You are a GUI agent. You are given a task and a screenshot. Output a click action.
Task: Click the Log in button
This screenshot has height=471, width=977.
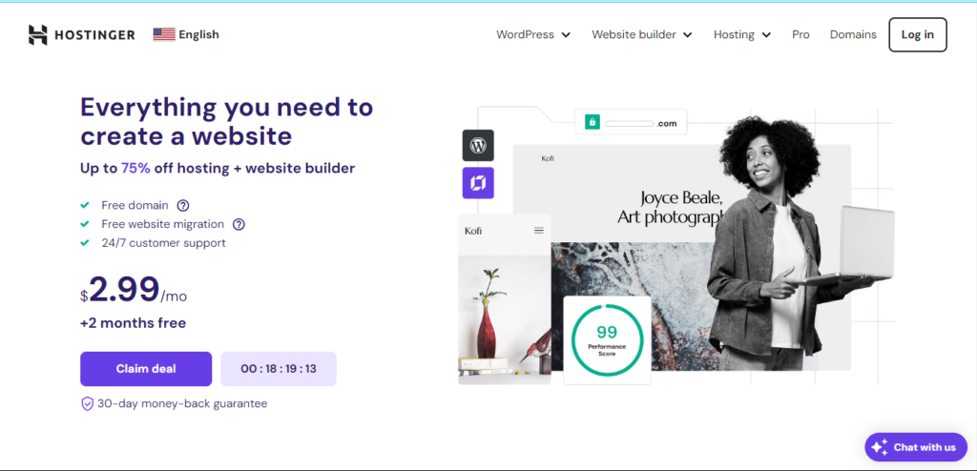click(x=918, y=34)
